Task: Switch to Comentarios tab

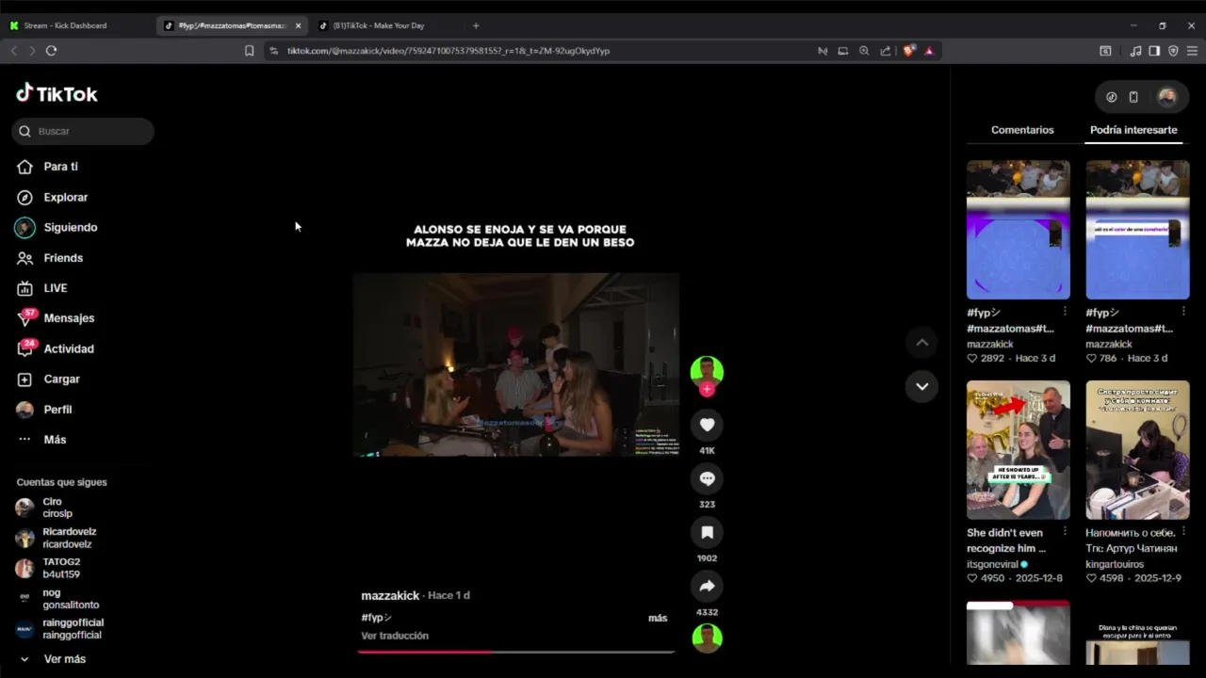Action: click(1022, 130)
